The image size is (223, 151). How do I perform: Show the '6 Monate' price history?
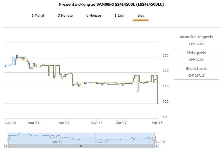93,16
